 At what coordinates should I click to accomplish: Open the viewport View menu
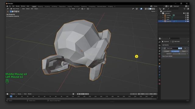pyautogui.click(x=23, y=9)
